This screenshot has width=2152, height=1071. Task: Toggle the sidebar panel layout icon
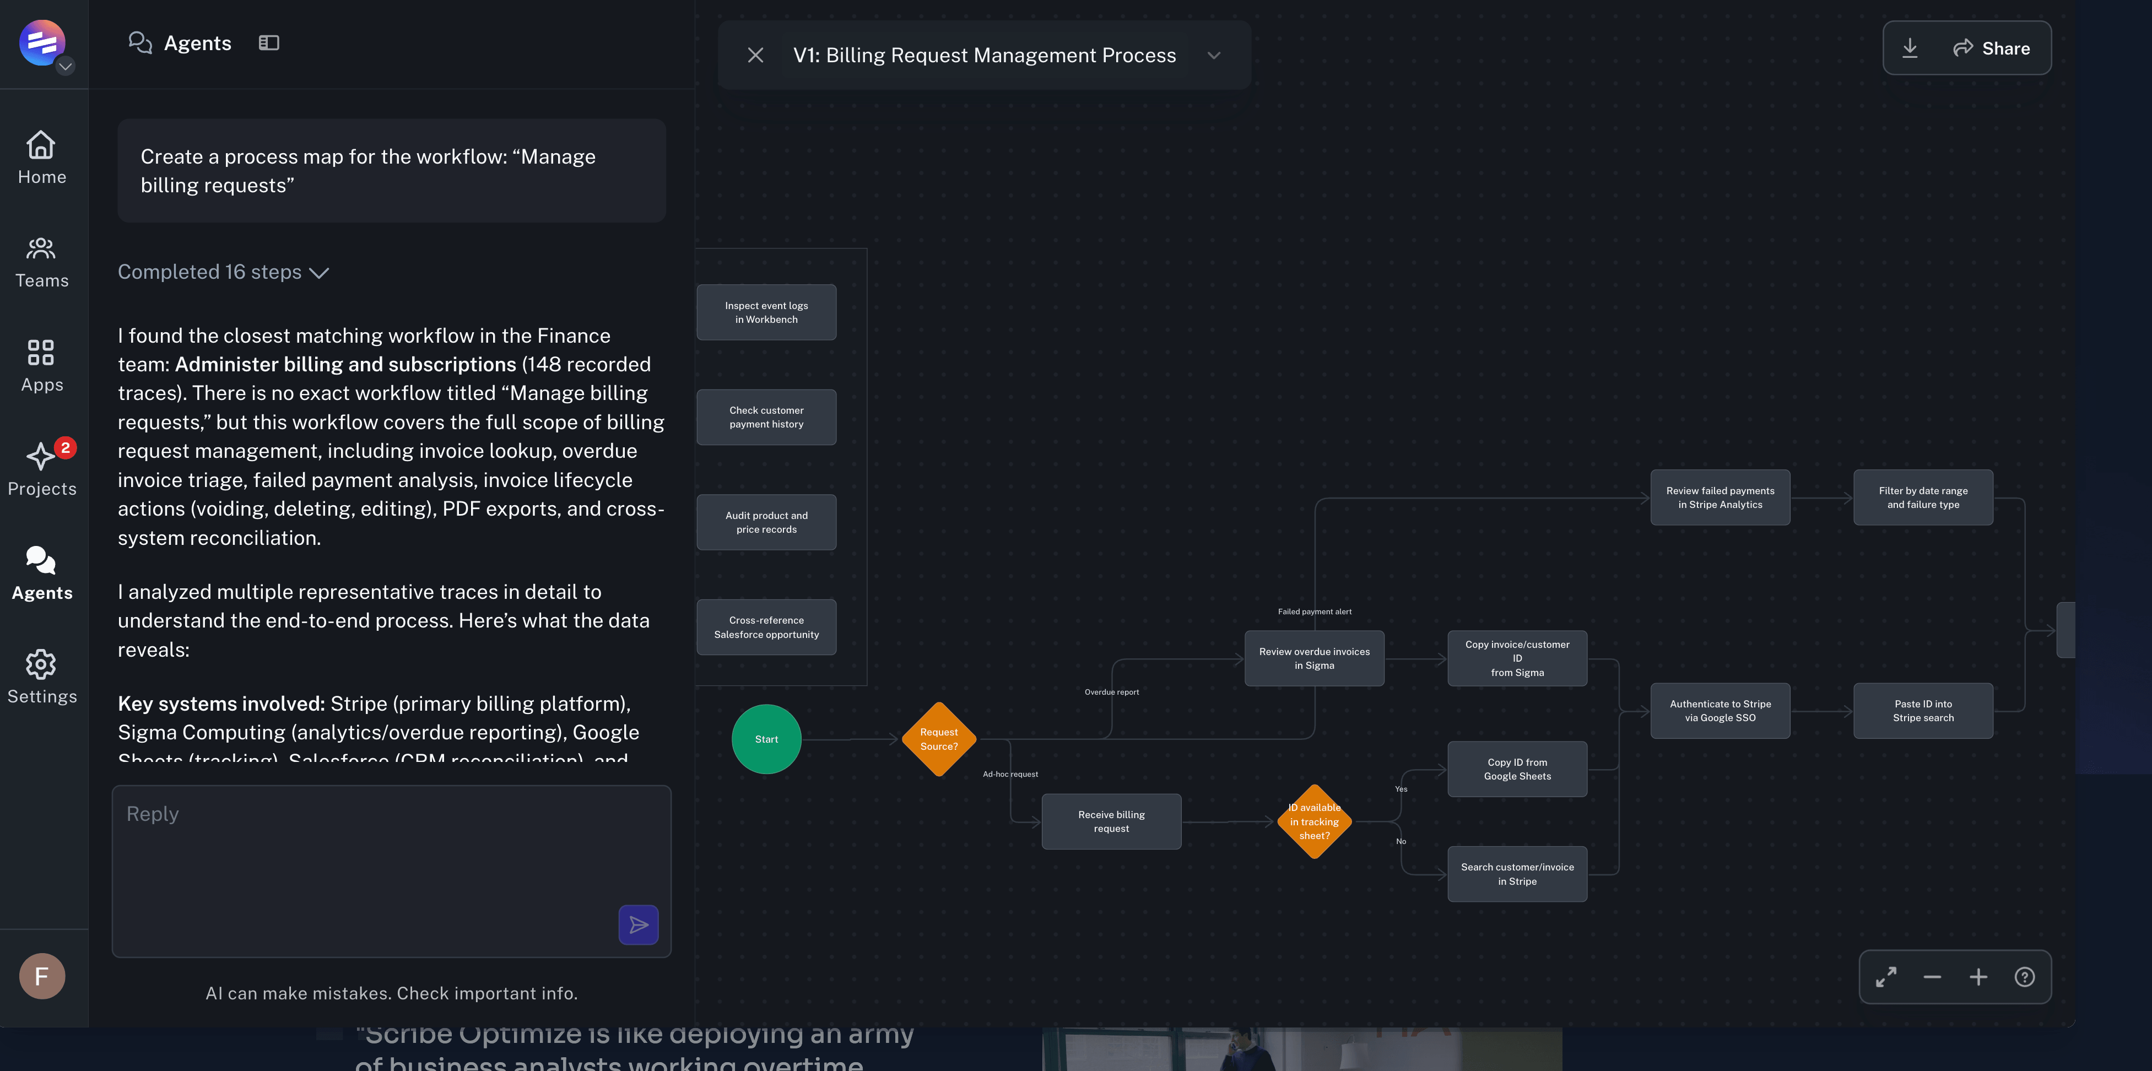click(269, 42)
